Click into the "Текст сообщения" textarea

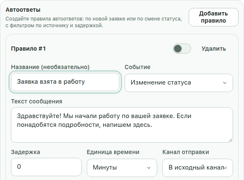pos(122,125)
